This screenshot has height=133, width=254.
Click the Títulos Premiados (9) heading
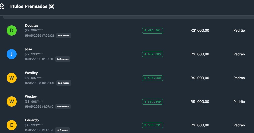[x=32, y=6]
